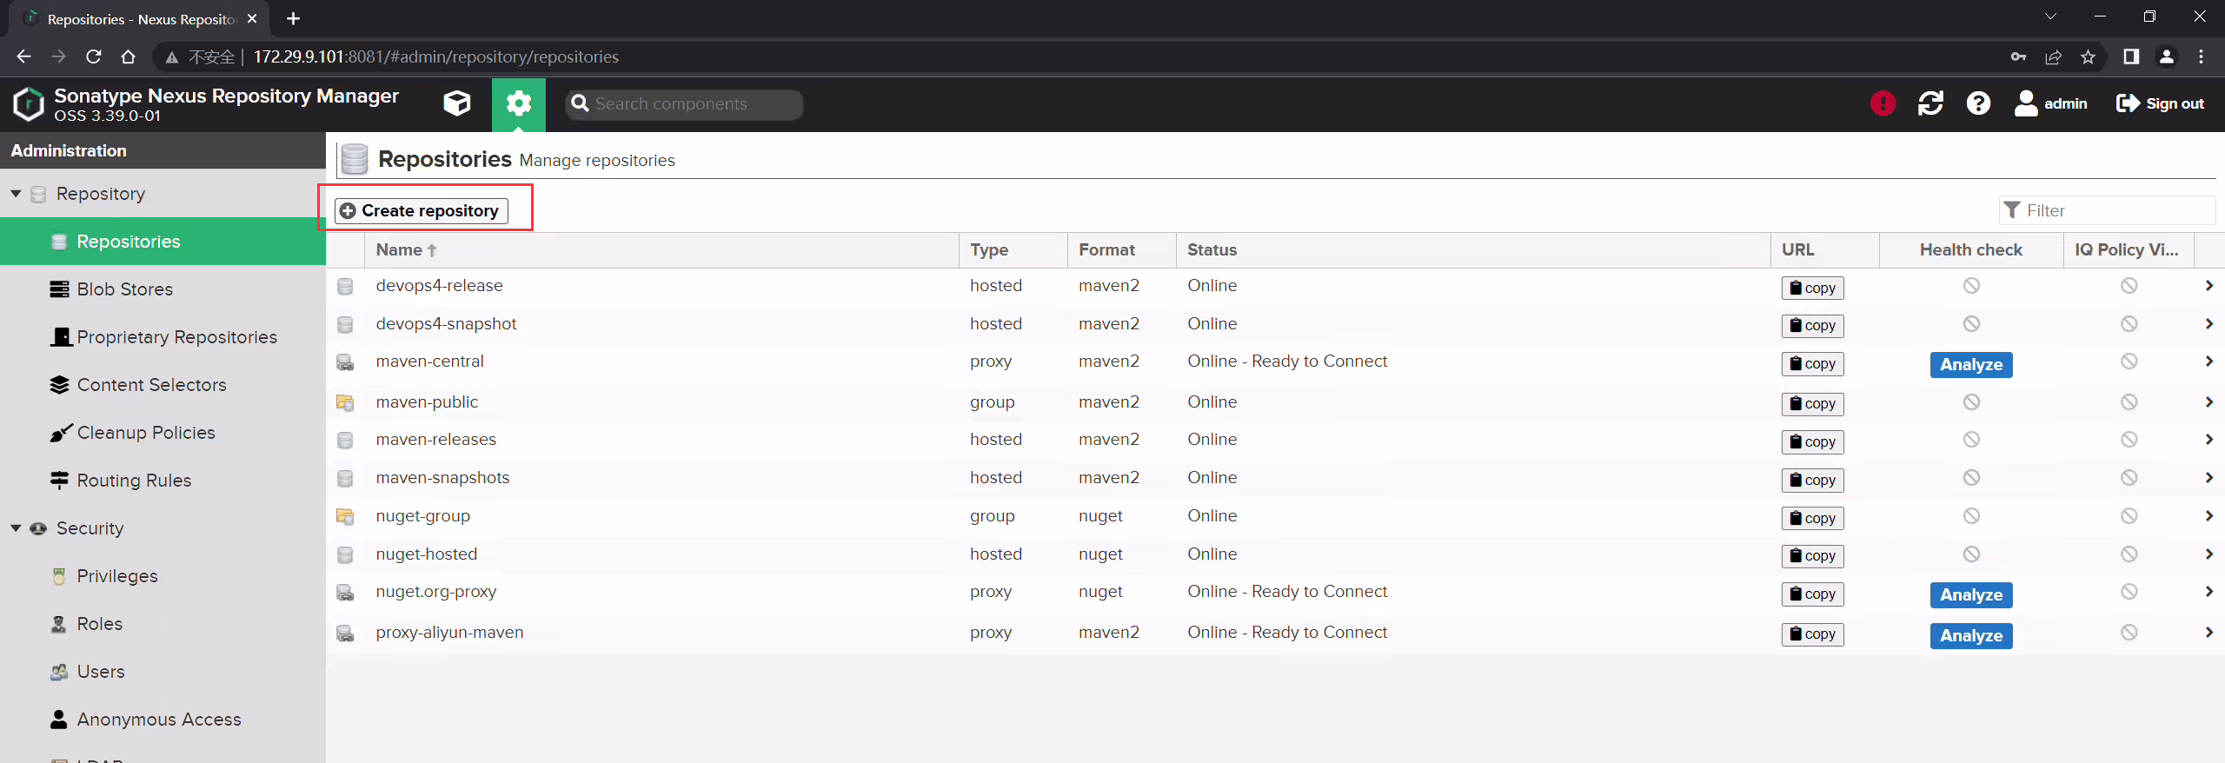Image resolution: width=2225 pixels, height=763 pixels.
Task: Refresh the view with the header refresh icon
Action: click(x=1930, y=104)
